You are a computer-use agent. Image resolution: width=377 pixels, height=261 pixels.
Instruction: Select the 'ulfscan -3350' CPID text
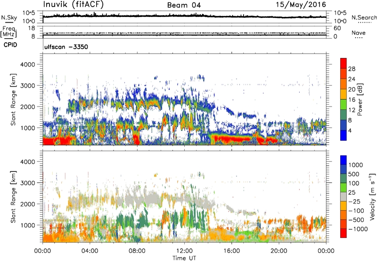coord(66,47)
